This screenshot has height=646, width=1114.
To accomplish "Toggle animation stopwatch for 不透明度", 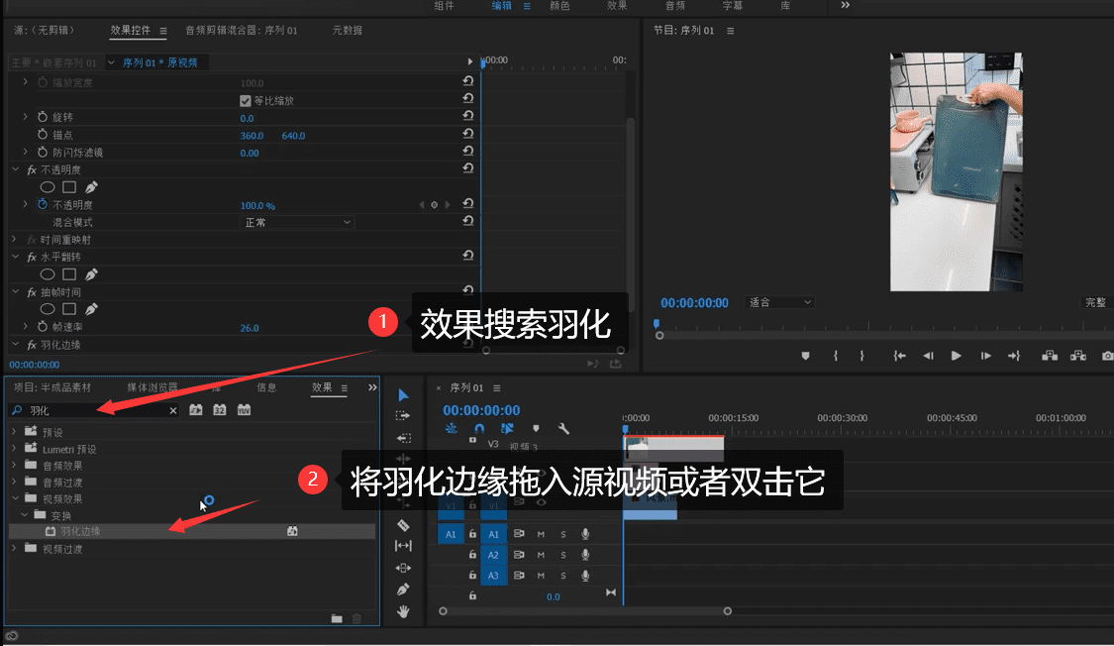I will pyautogui.click(x=43, y=204).
